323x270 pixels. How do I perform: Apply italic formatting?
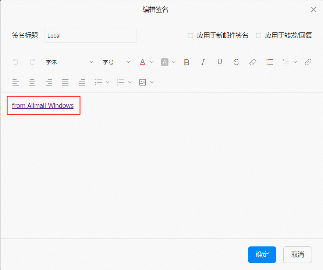coord(203,62)
